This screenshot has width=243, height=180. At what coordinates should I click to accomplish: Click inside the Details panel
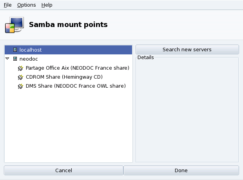[x=187, y=110]
